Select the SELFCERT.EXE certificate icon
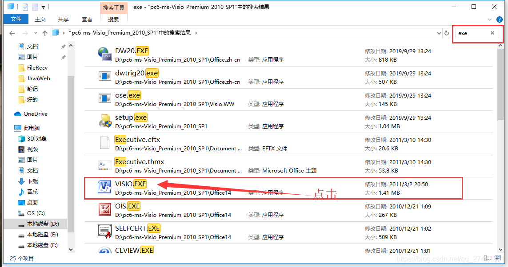 104,232
